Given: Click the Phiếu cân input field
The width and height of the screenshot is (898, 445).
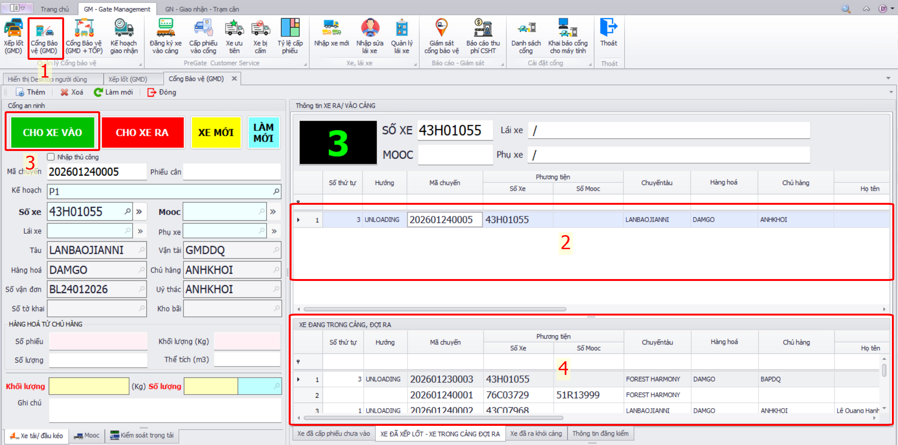Looking at the screenshot, I should pos(232,172).
